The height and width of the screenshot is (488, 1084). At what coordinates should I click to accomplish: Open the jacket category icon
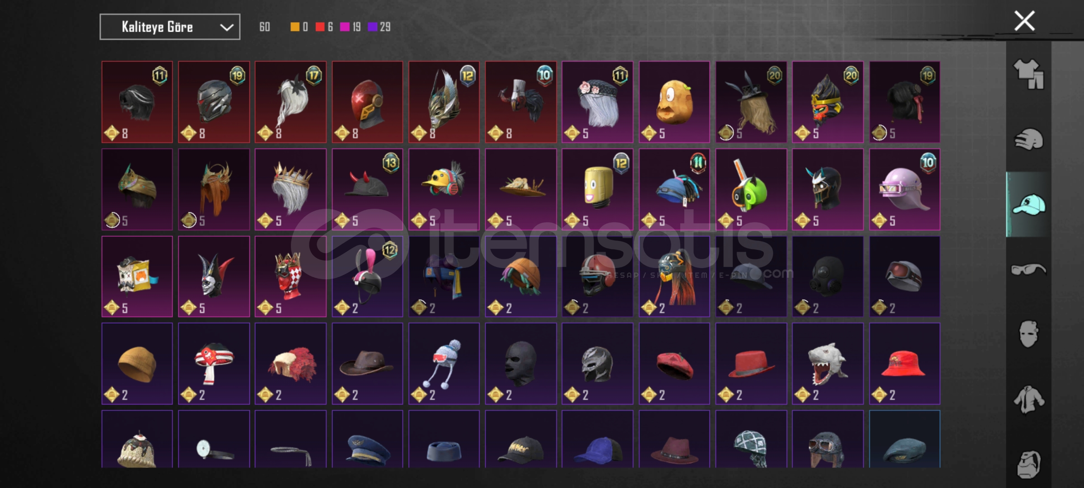[x=1028, y=399]
